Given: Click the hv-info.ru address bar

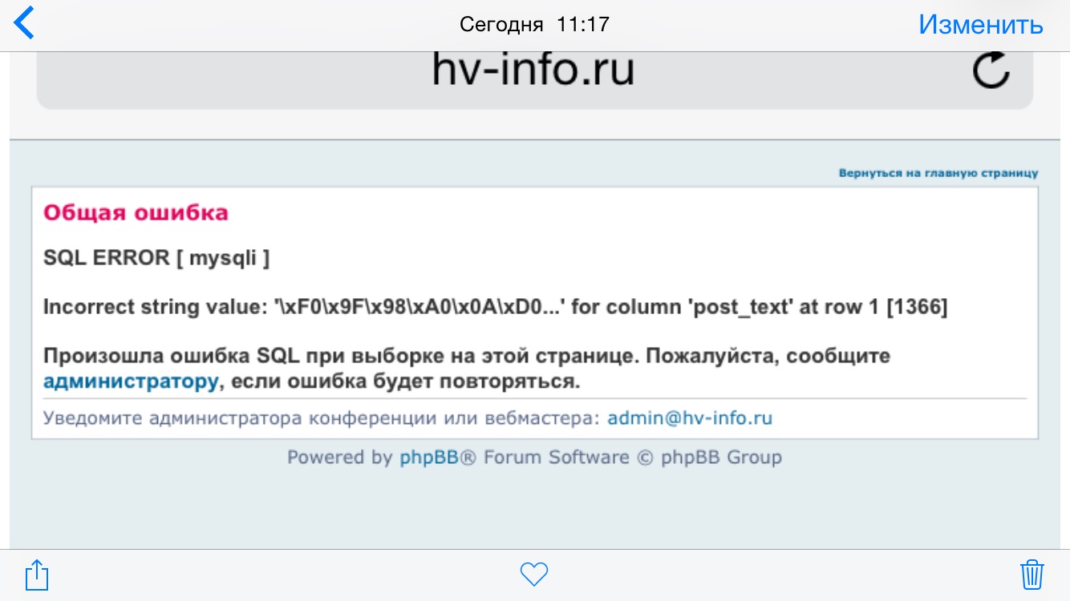Looking at the screenshot, I should click(533, 71).
